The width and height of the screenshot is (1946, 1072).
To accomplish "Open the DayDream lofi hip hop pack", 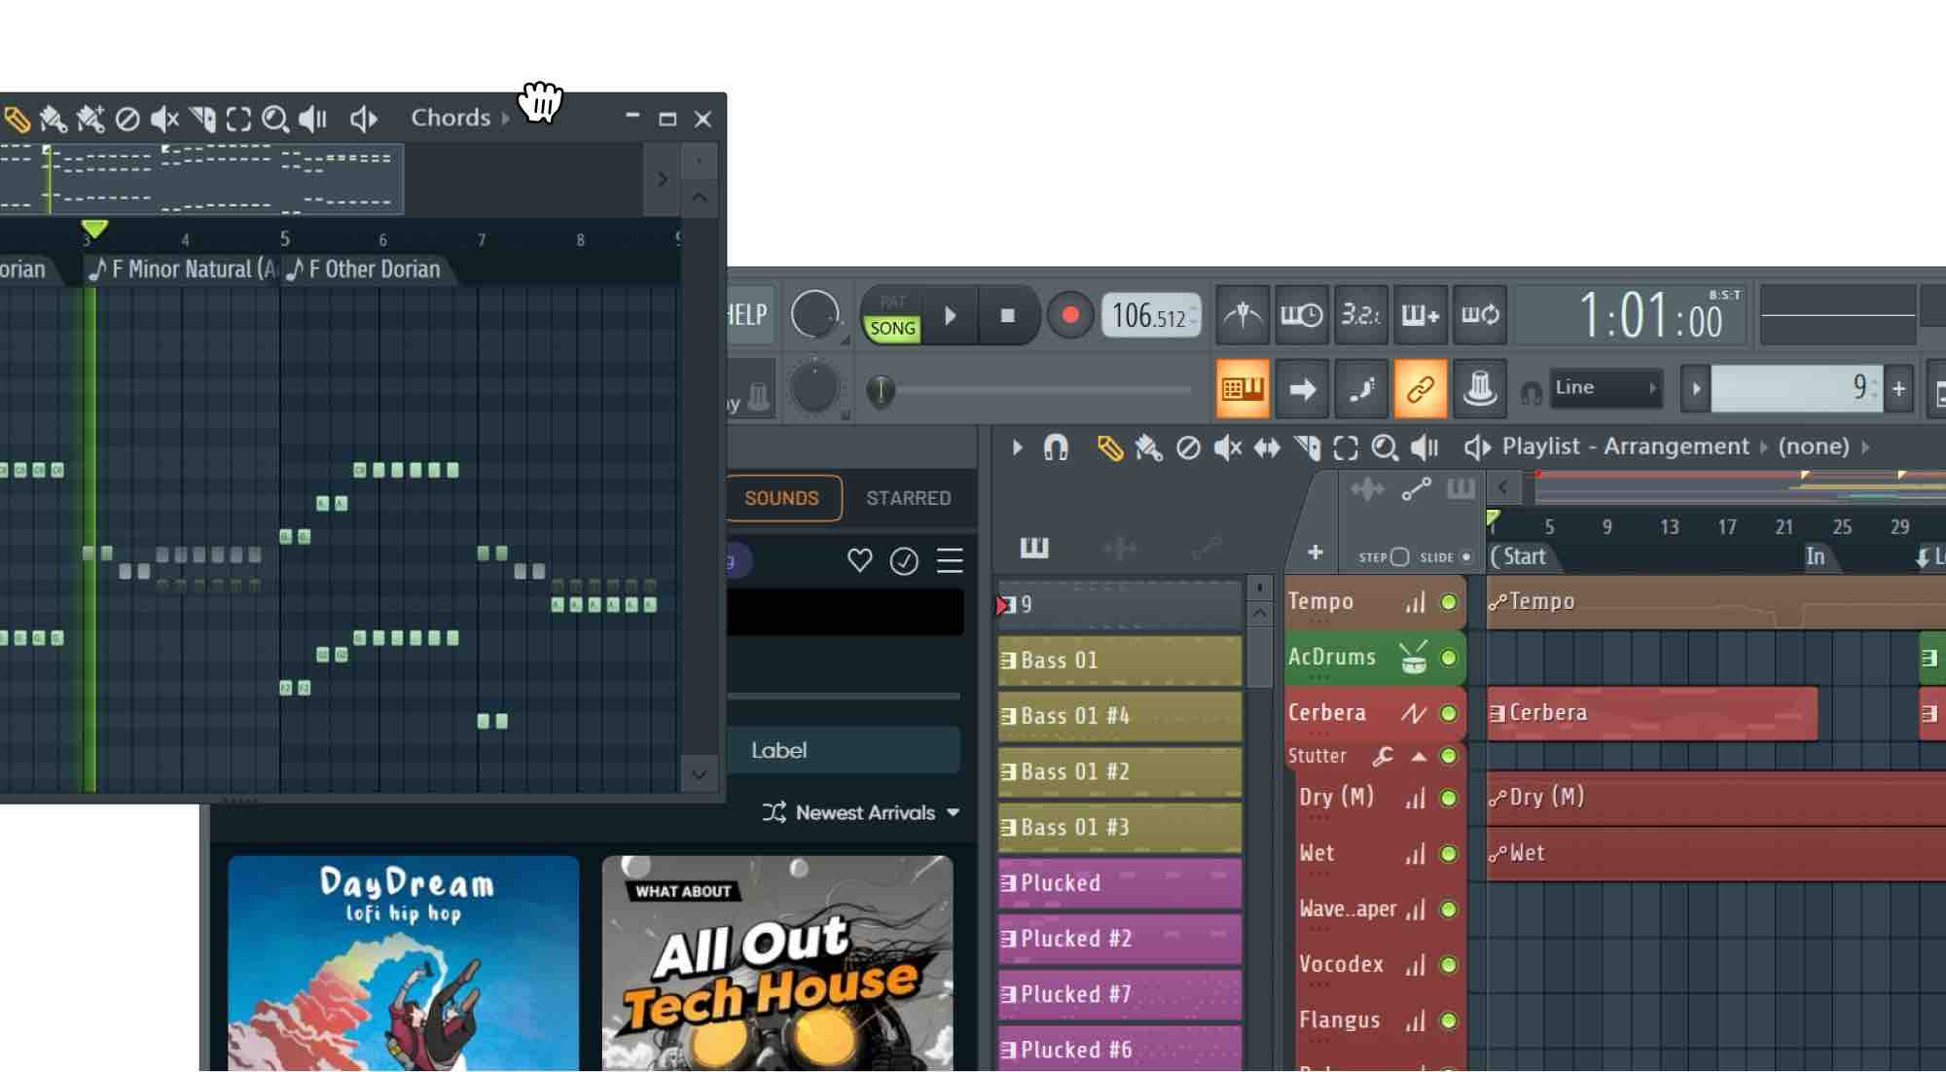I will (x=403, y=963).
